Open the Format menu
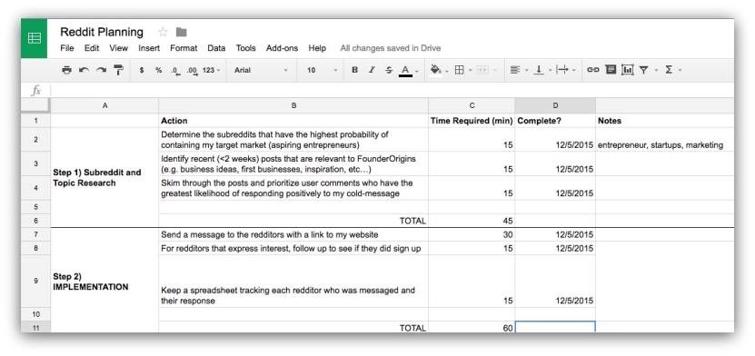The height and width of the screenshot is (356, 755). (x=184, y=48)
